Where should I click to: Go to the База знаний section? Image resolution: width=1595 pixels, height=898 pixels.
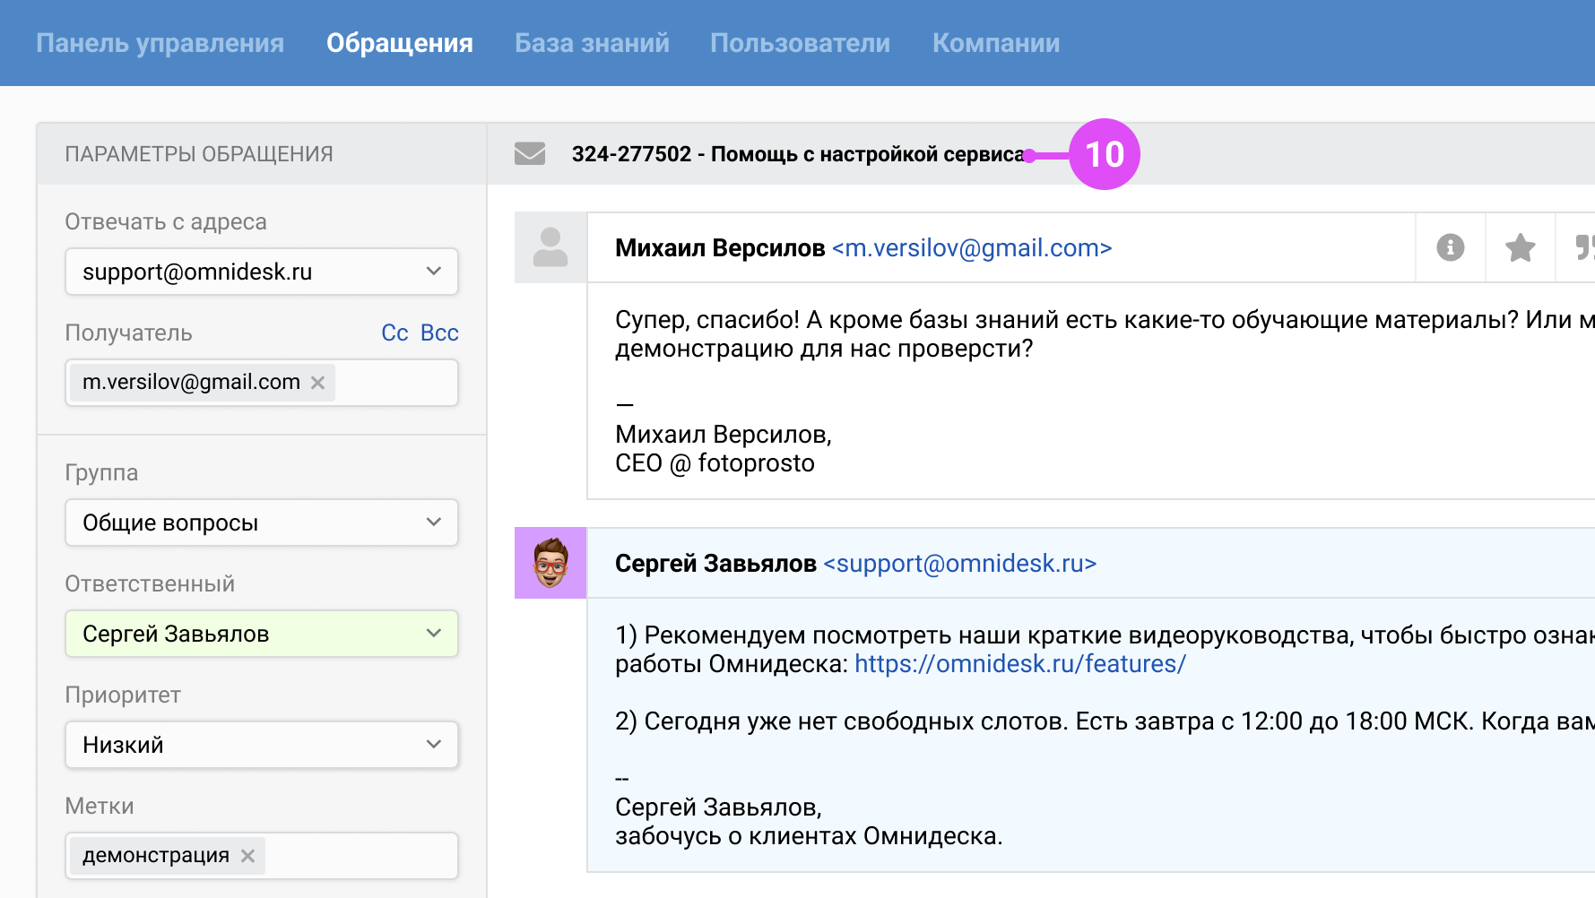[x=592, y=43]
